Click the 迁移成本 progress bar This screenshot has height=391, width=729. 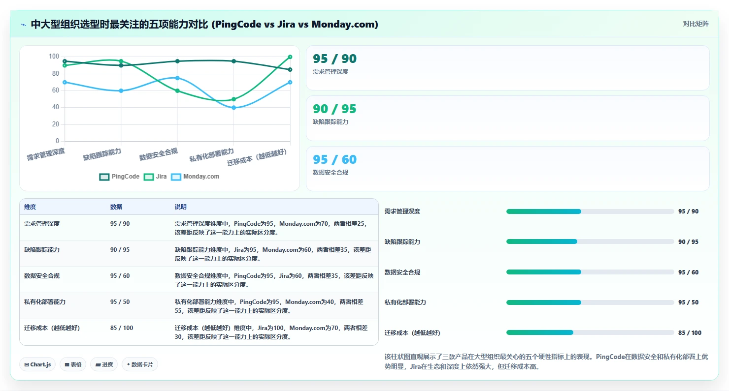pyautogui.click(x=590, y=332)
